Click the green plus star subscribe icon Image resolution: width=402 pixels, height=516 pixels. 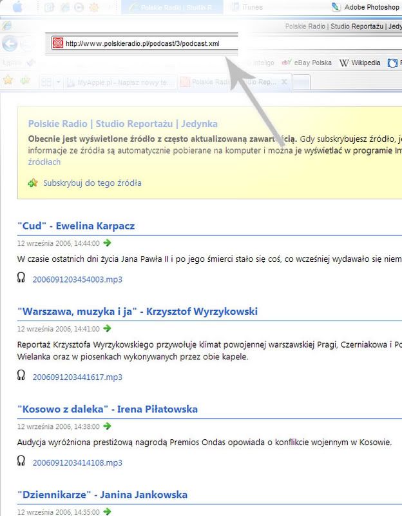[33, 183]
